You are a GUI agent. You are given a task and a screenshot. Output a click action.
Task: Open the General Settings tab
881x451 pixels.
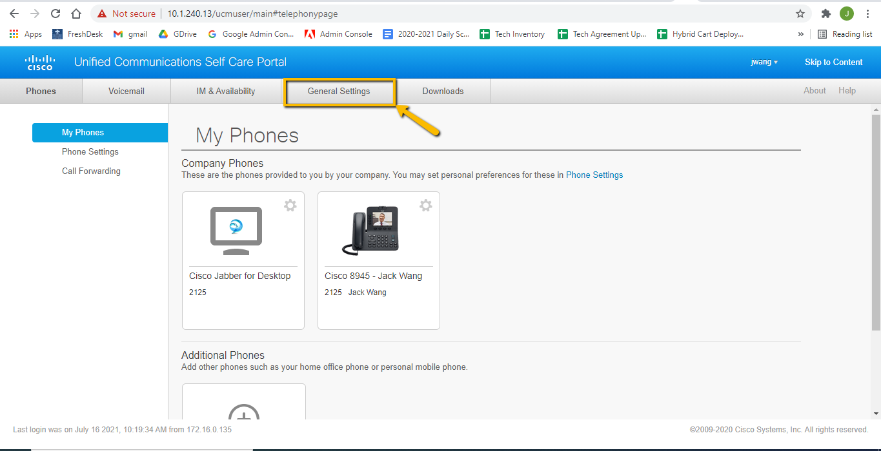(339, 91)
